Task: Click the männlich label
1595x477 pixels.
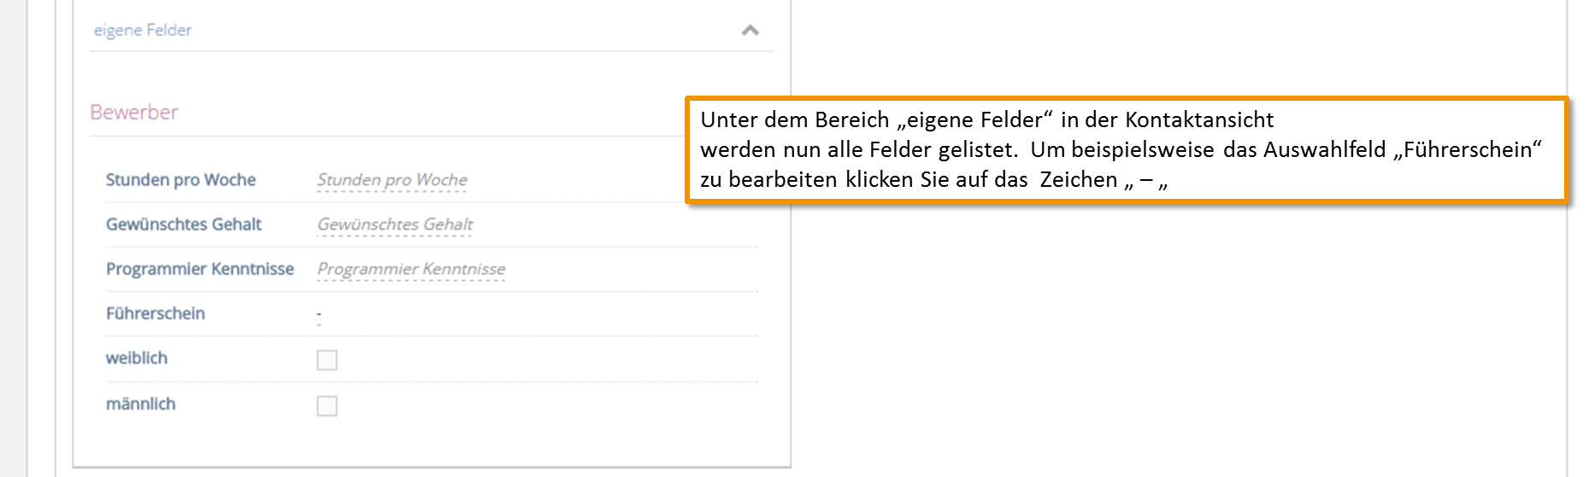Action: pyautogui.click(x=141, y=404)
